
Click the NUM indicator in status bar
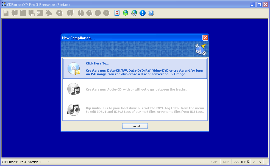(226, 162)
